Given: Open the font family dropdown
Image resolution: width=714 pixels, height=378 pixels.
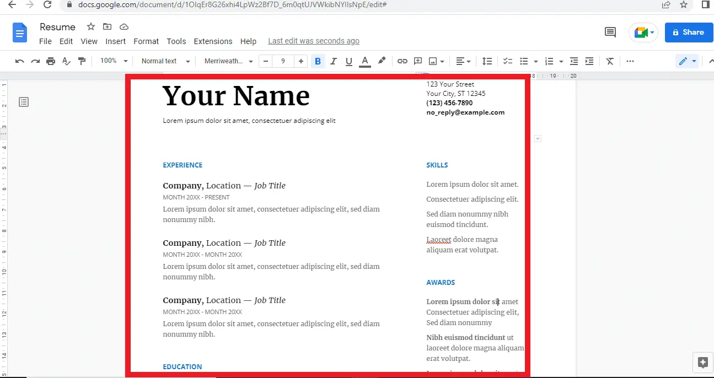Looking at the screenshot, I should click(228, 61).
